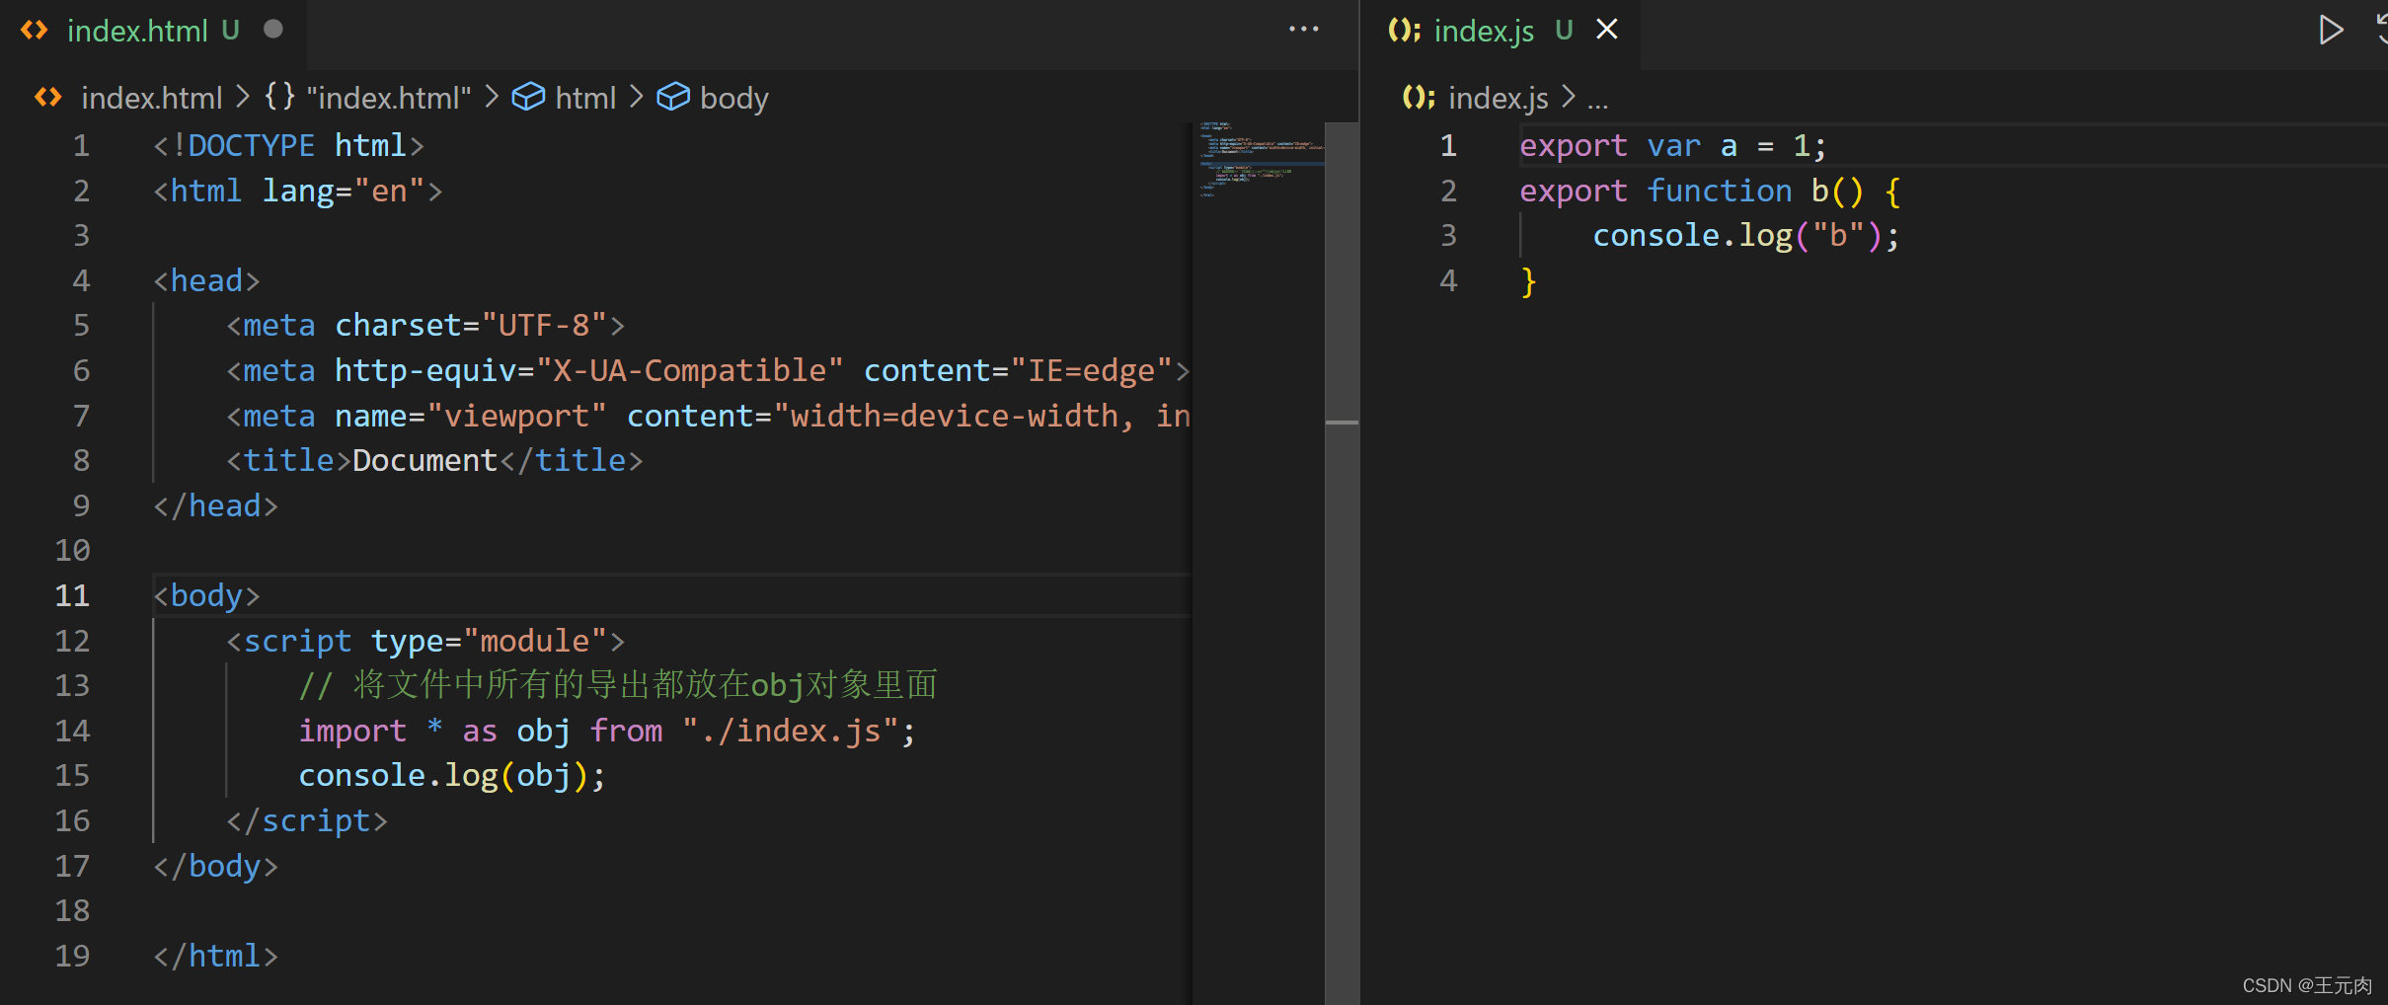Viewport: 2388px width, 1005px height.
Task: Click console.log(obj) statement
Action: (x=452, y=776)
